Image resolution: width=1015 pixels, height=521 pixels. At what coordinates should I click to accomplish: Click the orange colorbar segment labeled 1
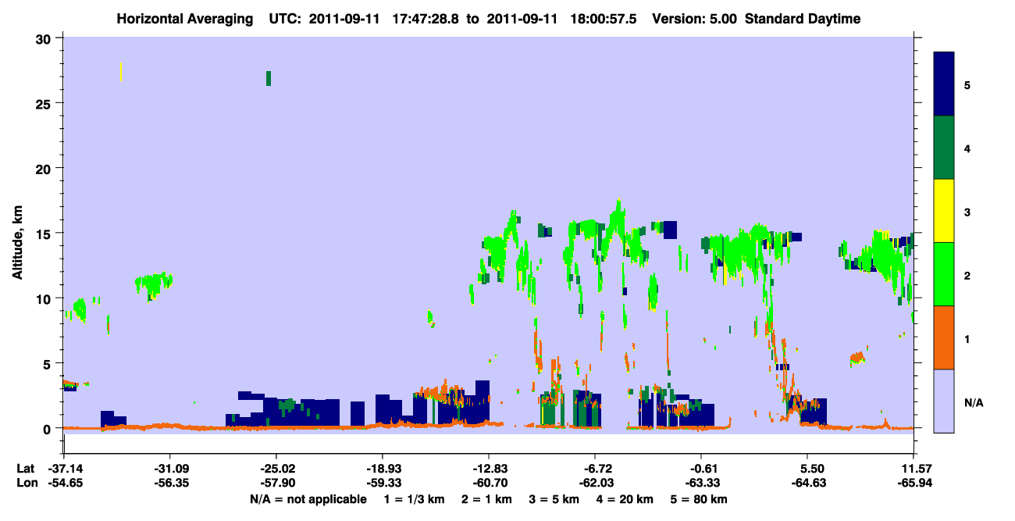coord(944,337)
